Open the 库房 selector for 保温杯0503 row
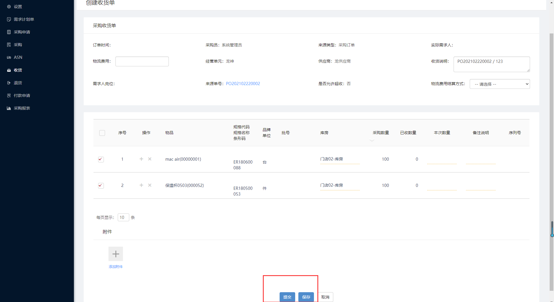Screen dimensions: 554x302 tap(340, 185)
